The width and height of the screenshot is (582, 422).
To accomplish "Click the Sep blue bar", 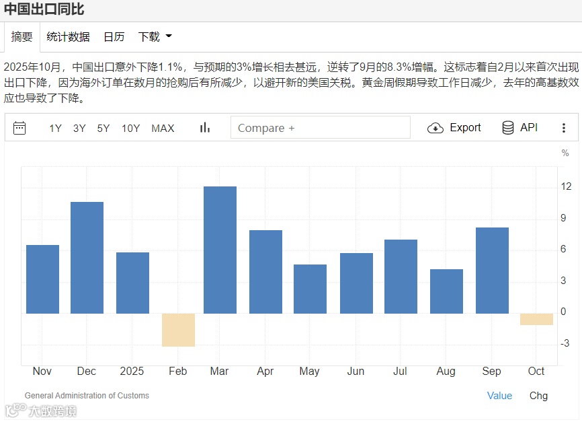I will click(x=492, y=271).
